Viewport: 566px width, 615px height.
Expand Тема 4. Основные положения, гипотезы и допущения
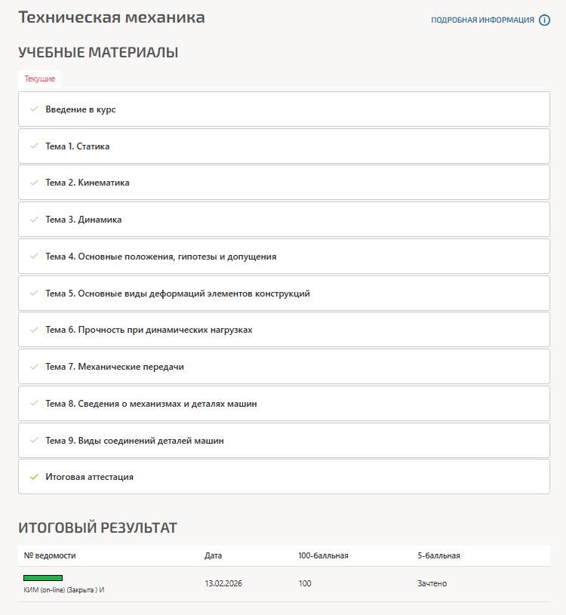tap(161, 257)
